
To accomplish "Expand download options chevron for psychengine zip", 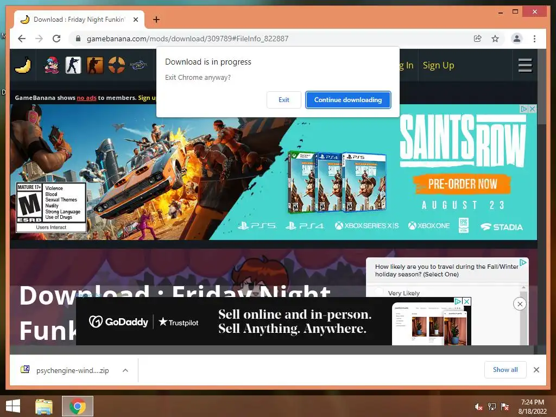I will coord(125,370).
